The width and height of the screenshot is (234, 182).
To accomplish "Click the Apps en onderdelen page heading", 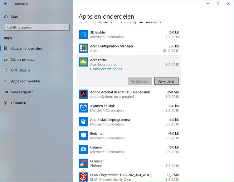I will tap(106, 16).
